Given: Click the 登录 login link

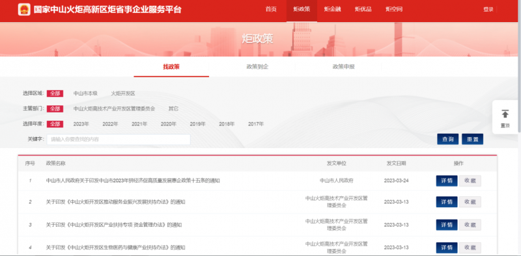Looking at the screenshot, I should click(488, 10).
